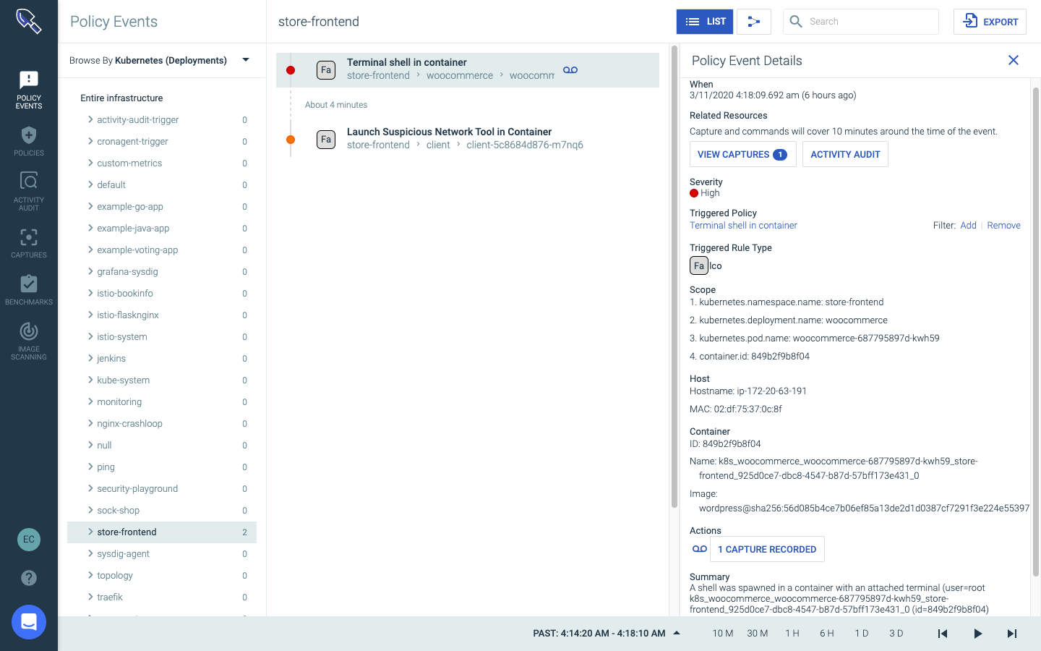This screenshot has height=651, width=1041.
Task: Expand activity-audit-trigger namespace
Action: 90,119
